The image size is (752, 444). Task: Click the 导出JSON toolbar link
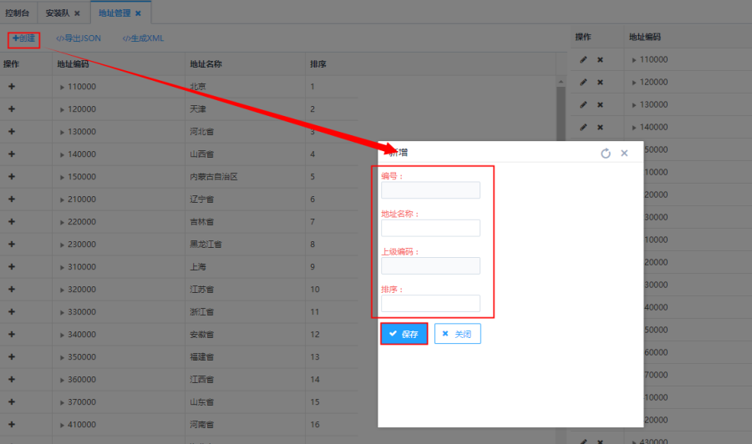(79, 38)
